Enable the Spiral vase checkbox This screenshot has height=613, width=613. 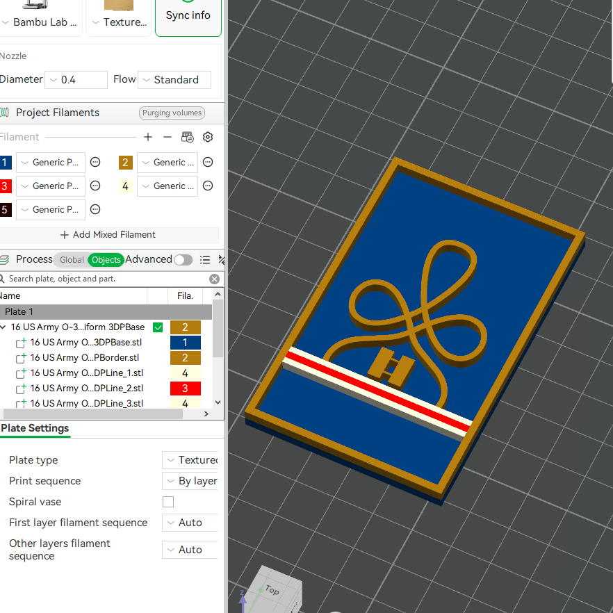click(x=168, y=502)
